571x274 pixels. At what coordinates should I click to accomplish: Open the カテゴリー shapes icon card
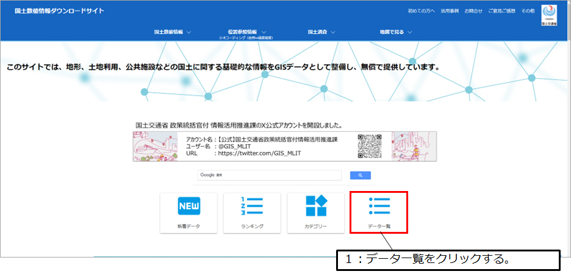[x=316, y=213]
